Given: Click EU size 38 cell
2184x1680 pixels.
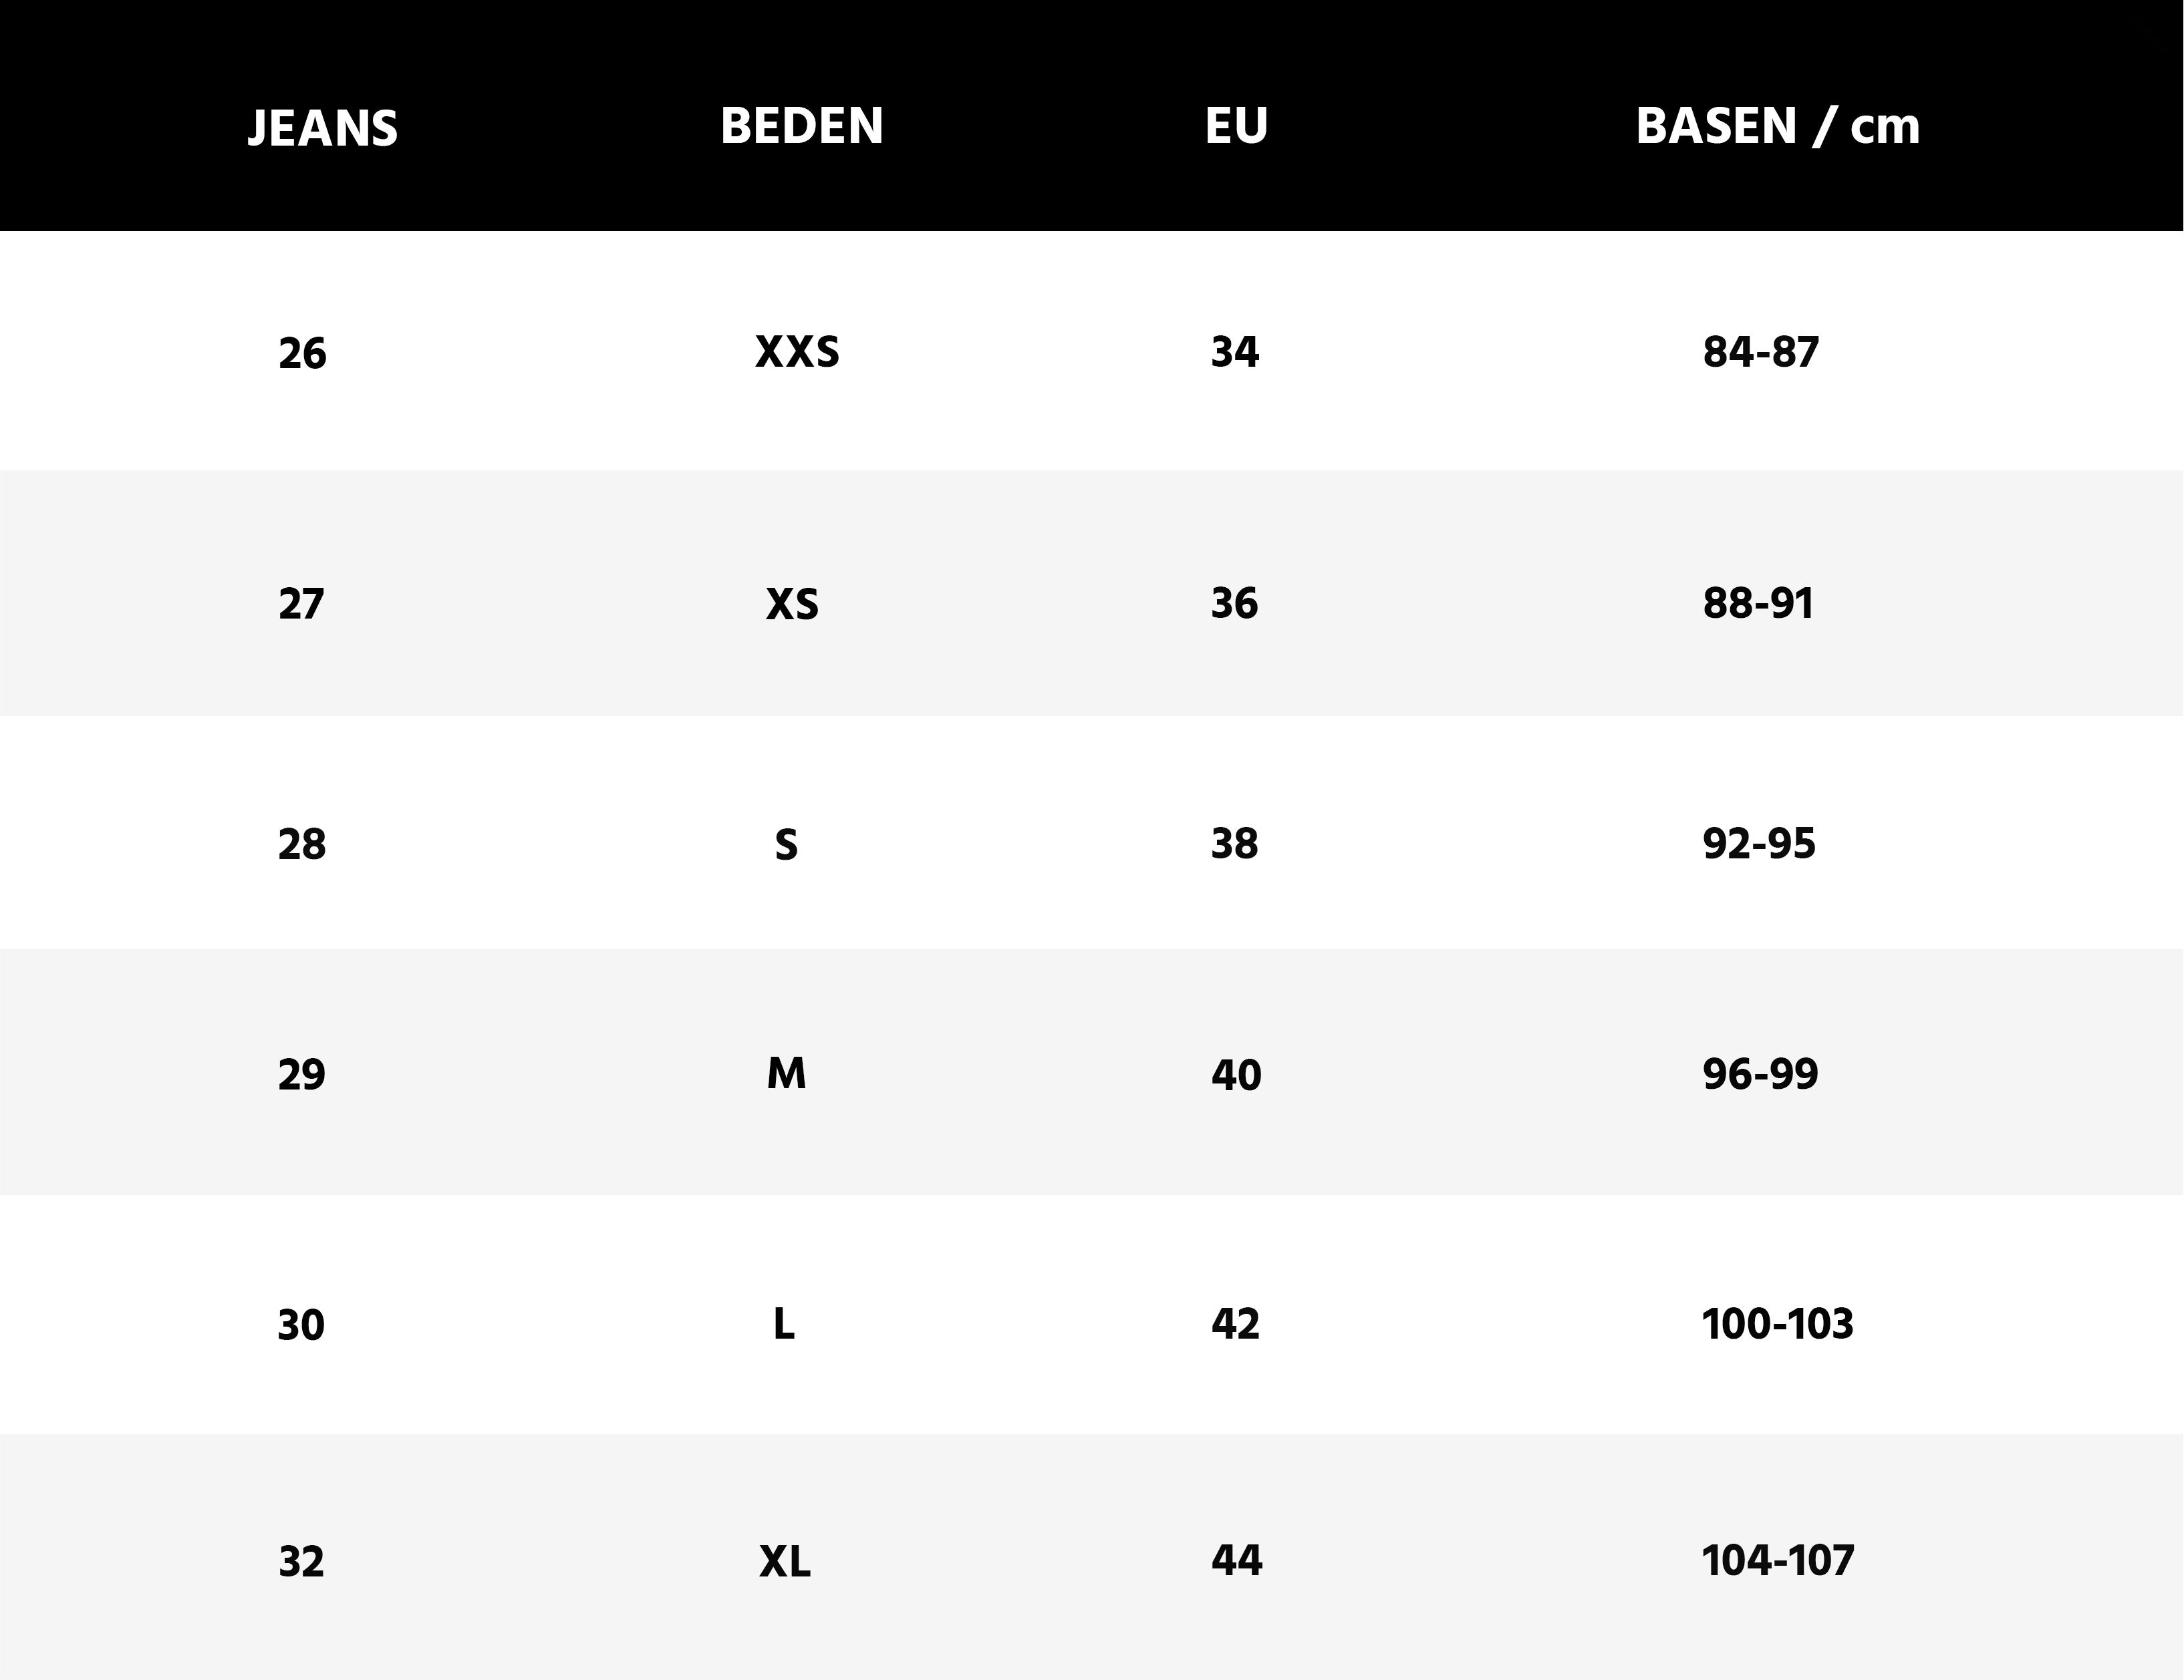Looking at the screenshot, I should (x=1235, y=844).
